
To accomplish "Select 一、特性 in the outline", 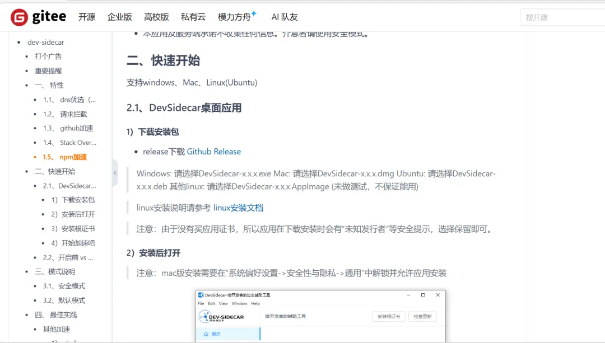I will point(49,85).
